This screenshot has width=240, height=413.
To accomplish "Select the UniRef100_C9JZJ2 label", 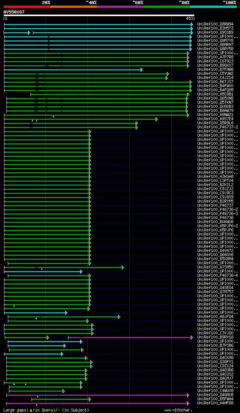I will point(215,189).
